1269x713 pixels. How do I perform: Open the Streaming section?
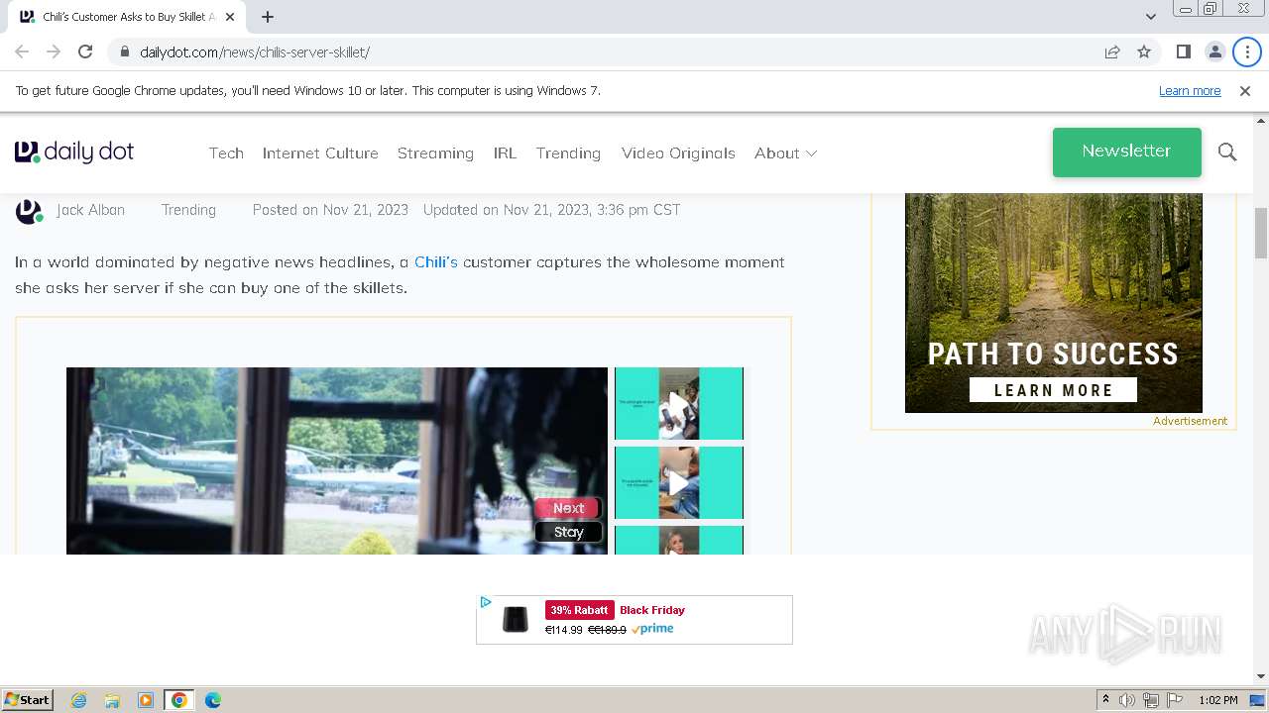[x=435, y=153]
